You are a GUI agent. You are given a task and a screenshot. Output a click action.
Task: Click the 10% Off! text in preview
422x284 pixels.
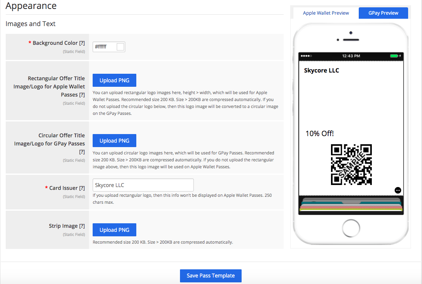(320, 134)
